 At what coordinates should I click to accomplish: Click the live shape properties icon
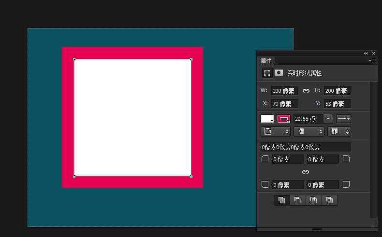point(266,73)
